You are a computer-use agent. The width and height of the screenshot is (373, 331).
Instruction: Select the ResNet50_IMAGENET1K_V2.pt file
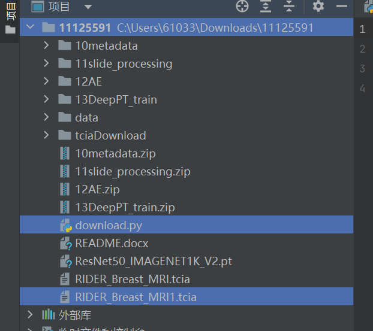(x=154, y=262)
